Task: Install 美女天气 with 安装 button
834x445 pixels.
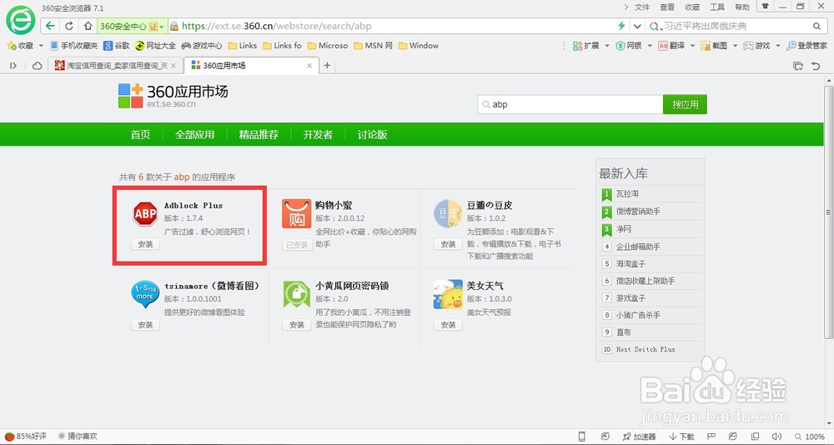Action: 448,325
